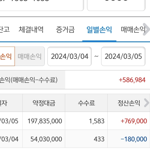This screenshot has height=150, width=150.
Task: Go to 매매손익 tab in top tab bar
Action: point(133,30)
